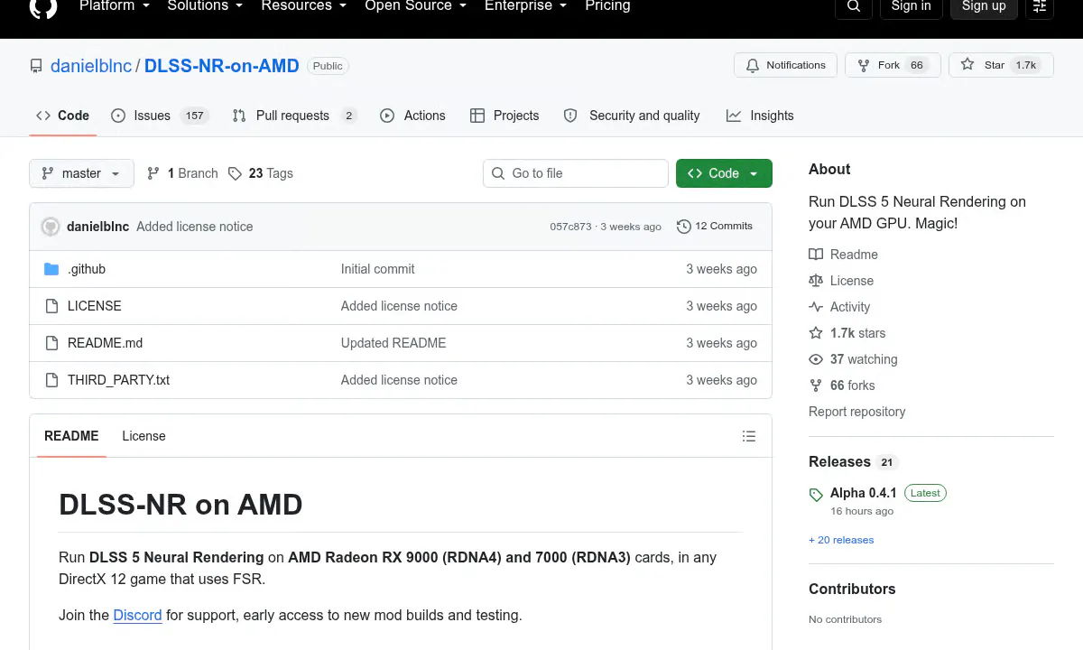
Task: Click the Actions play icon
Action: pos(387,116)
